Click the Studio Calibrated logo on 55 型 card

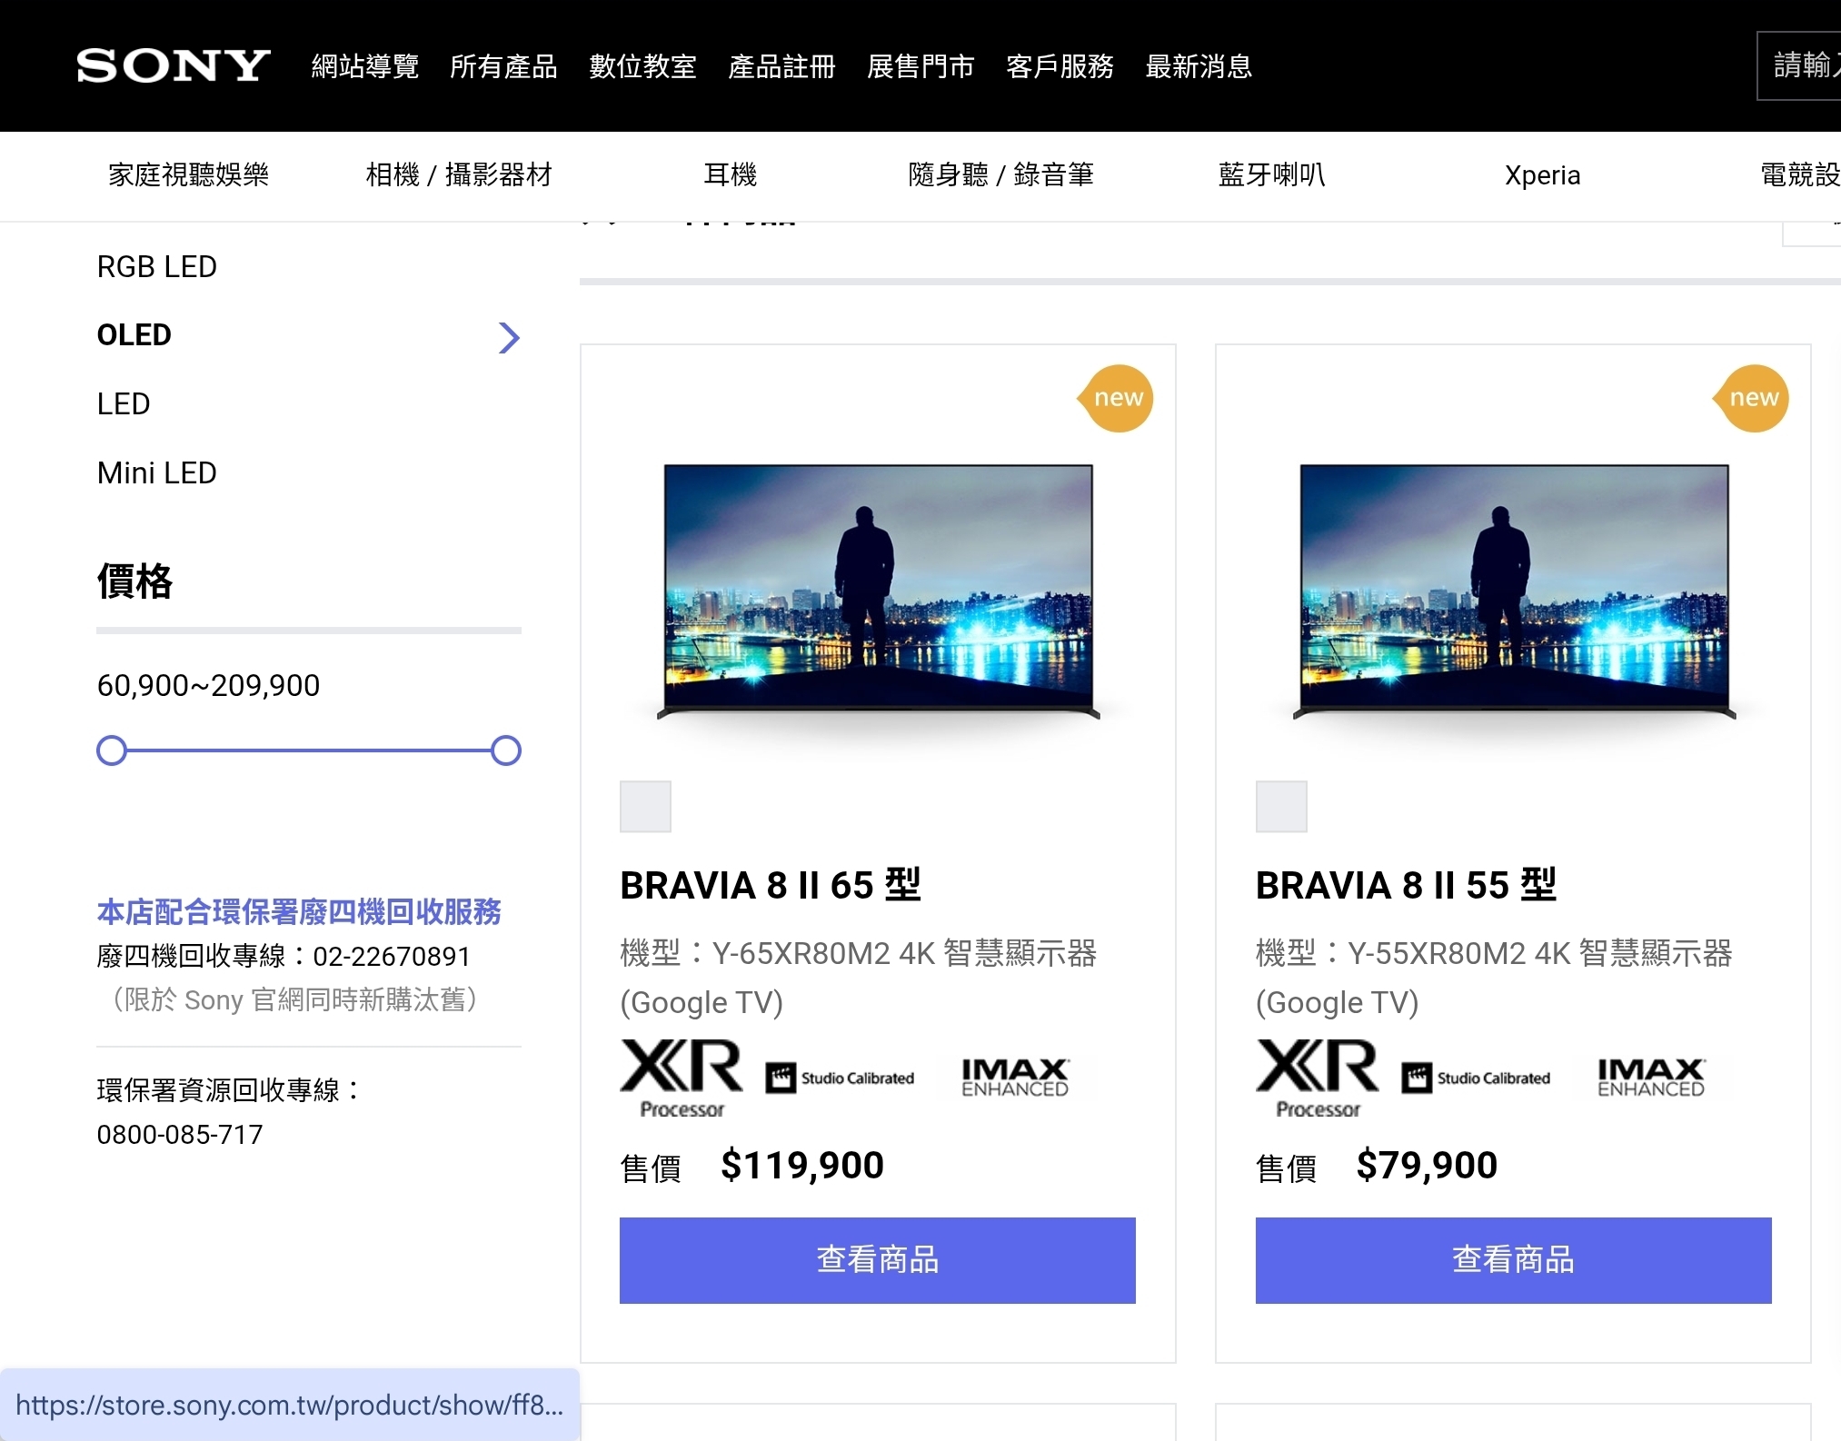pos(1476,1078)
